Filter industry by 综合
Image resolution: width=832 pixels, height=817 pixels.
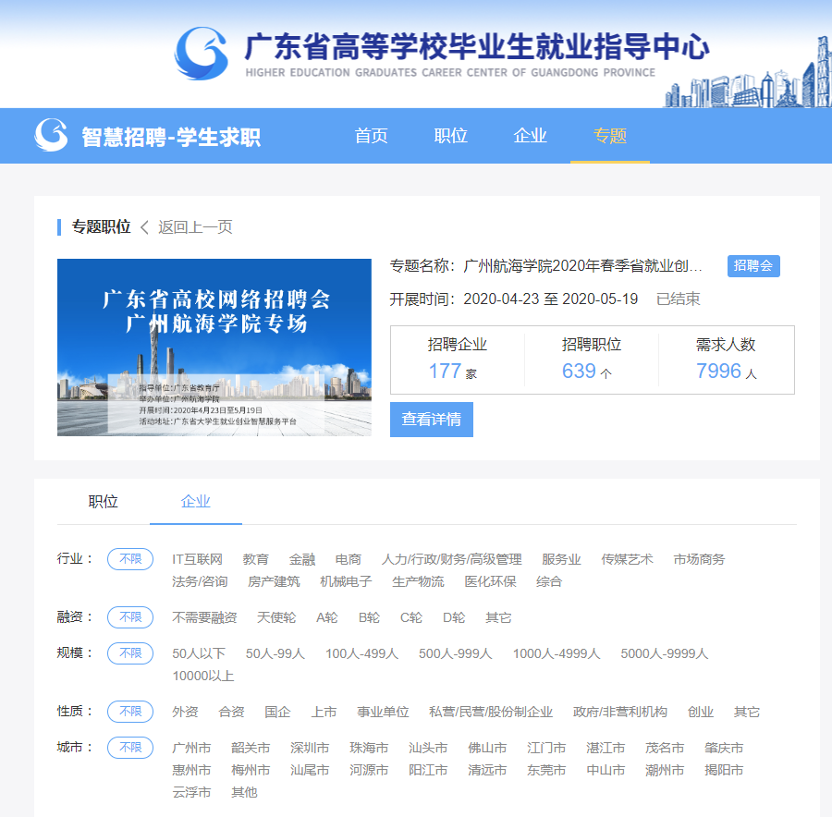tap(549, 582)
